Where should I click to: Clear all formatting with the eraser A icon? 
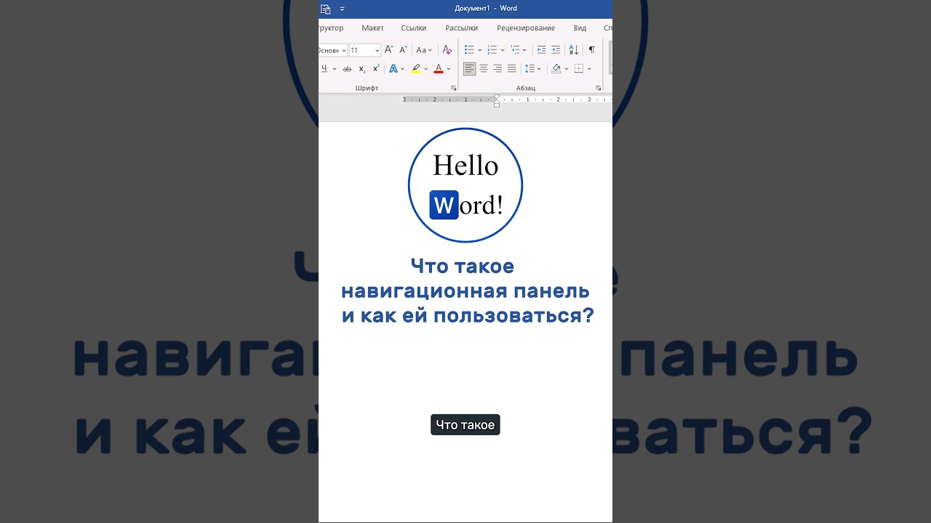447,50
